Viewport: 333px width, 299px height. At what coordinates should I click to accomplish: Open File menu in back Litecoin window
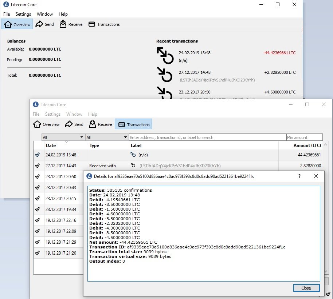[7, 14]
